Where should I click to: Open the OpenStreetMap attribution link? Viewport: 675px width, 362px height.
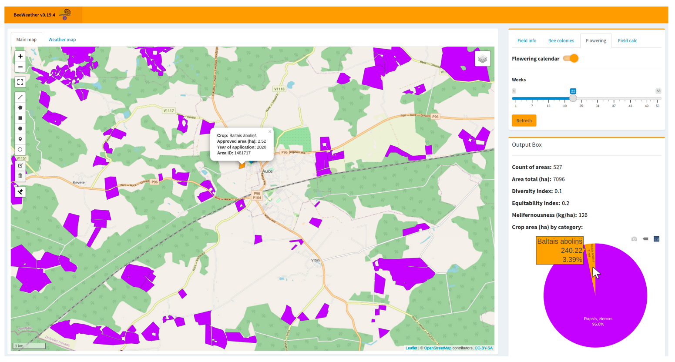click(x=437, y=348)
